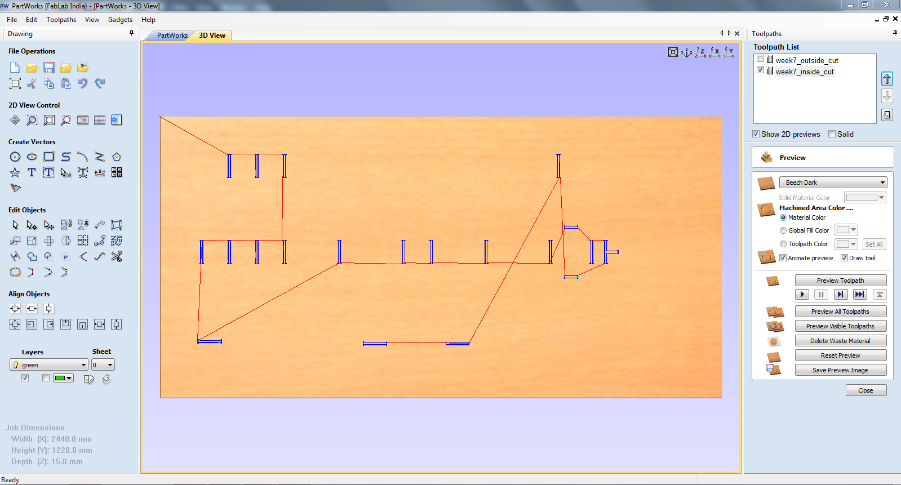
Task: Click the blue floppy Save file icon
Action: [x=49, y=68]
